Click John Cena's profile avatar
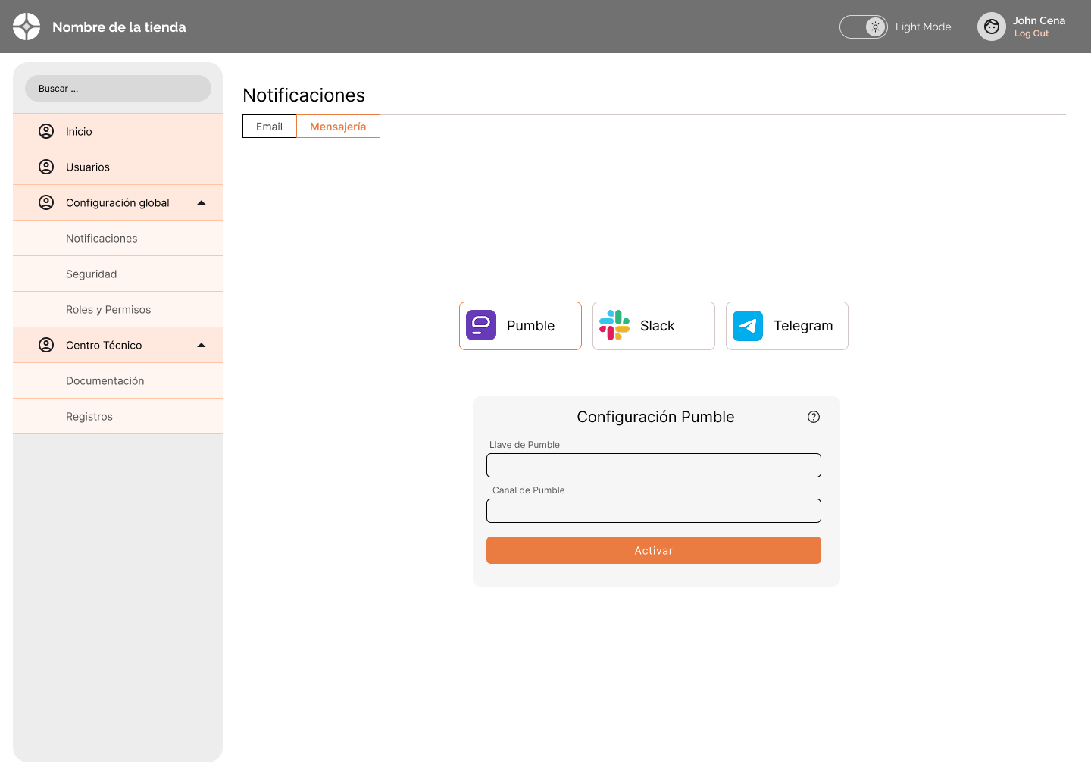The image size is (1091, 776). point(991,27)
